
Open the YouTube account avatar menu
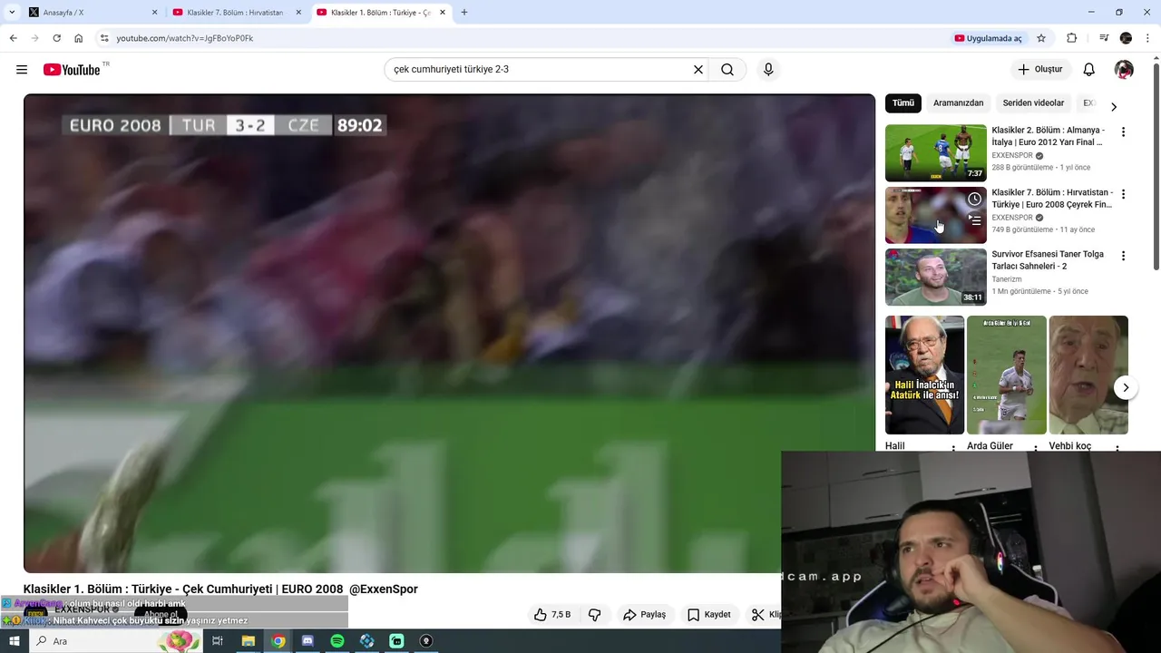1124,70
